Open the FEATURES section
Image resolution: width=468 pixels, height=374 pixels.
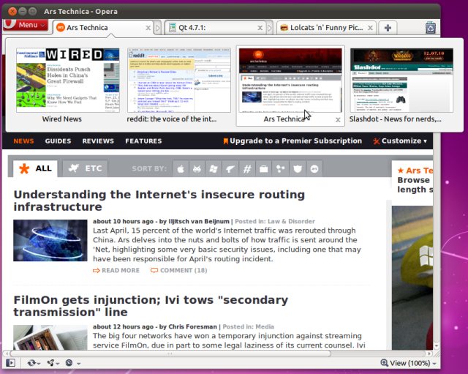point(143,141)
